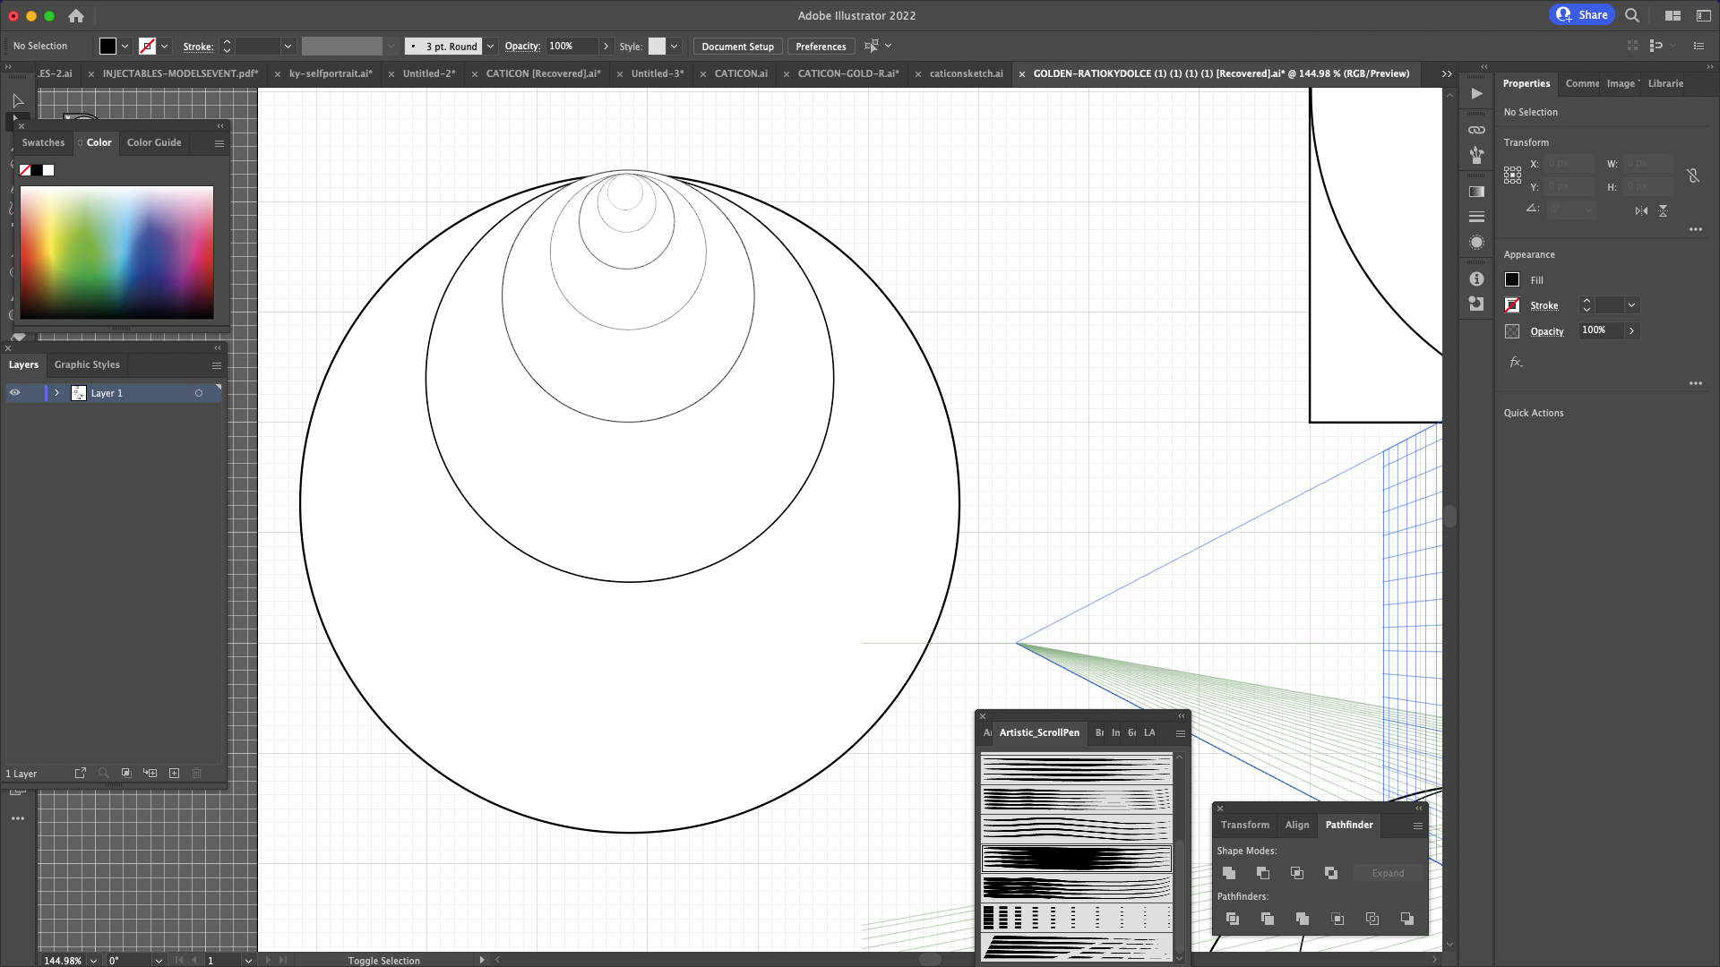The width and height of the screenshot is (1720, 967).
Task: Click the Exclude shape mode icon
Action: (1331, 873)
